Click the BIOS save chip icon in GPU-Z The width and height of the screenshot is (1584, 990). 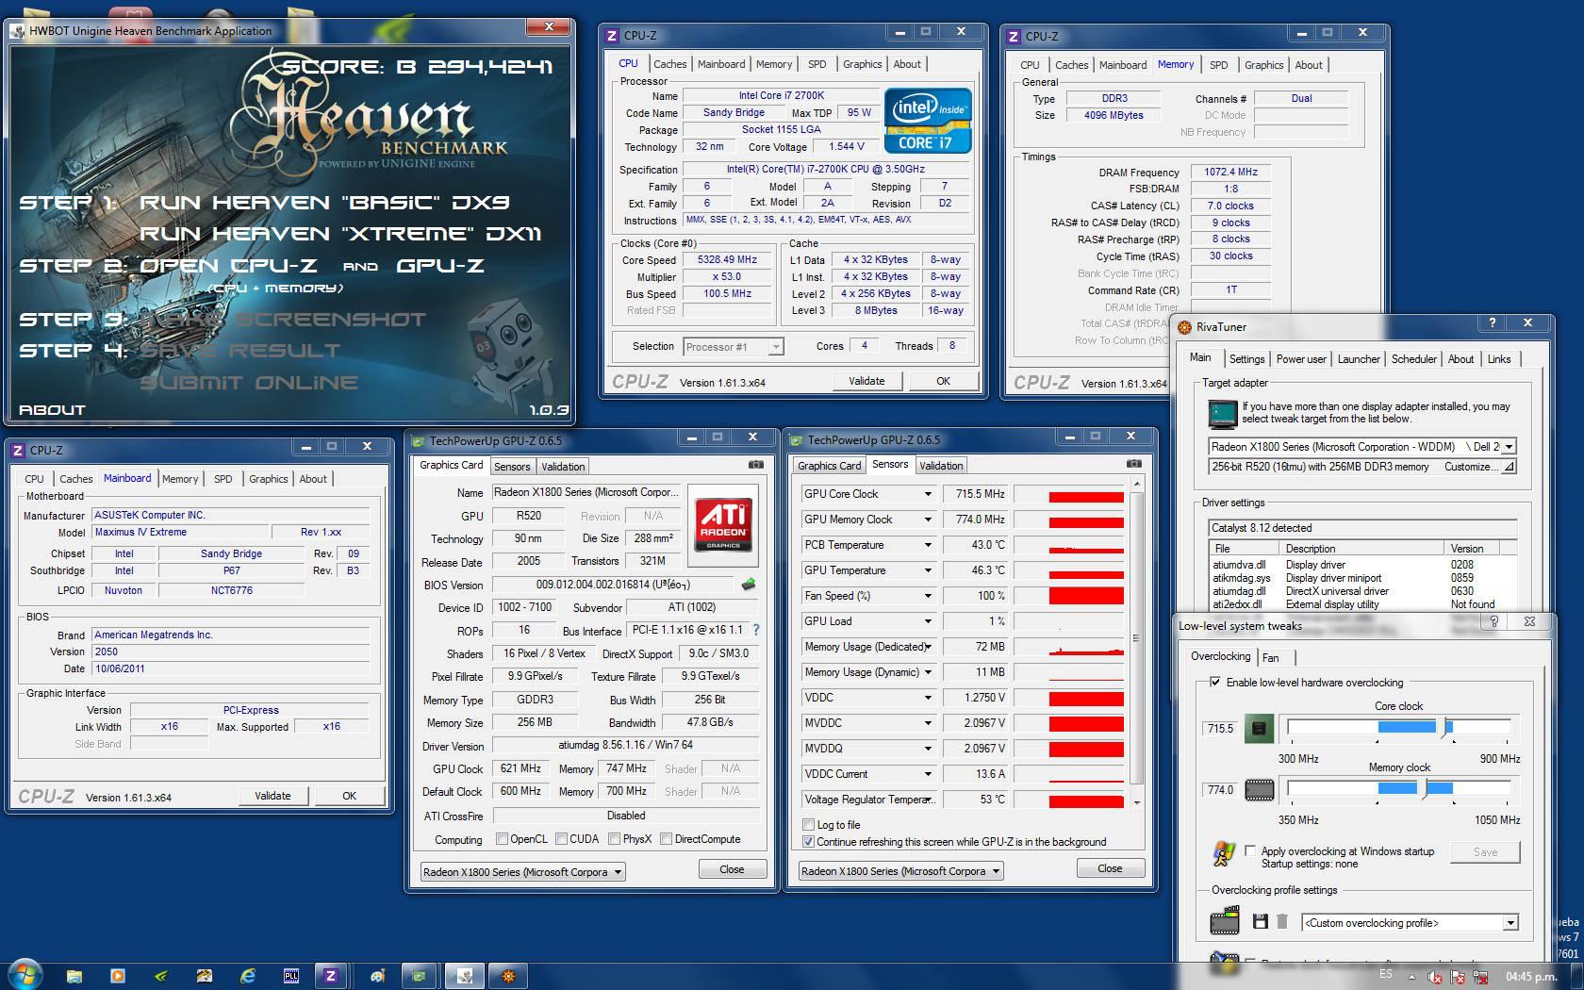749,585
